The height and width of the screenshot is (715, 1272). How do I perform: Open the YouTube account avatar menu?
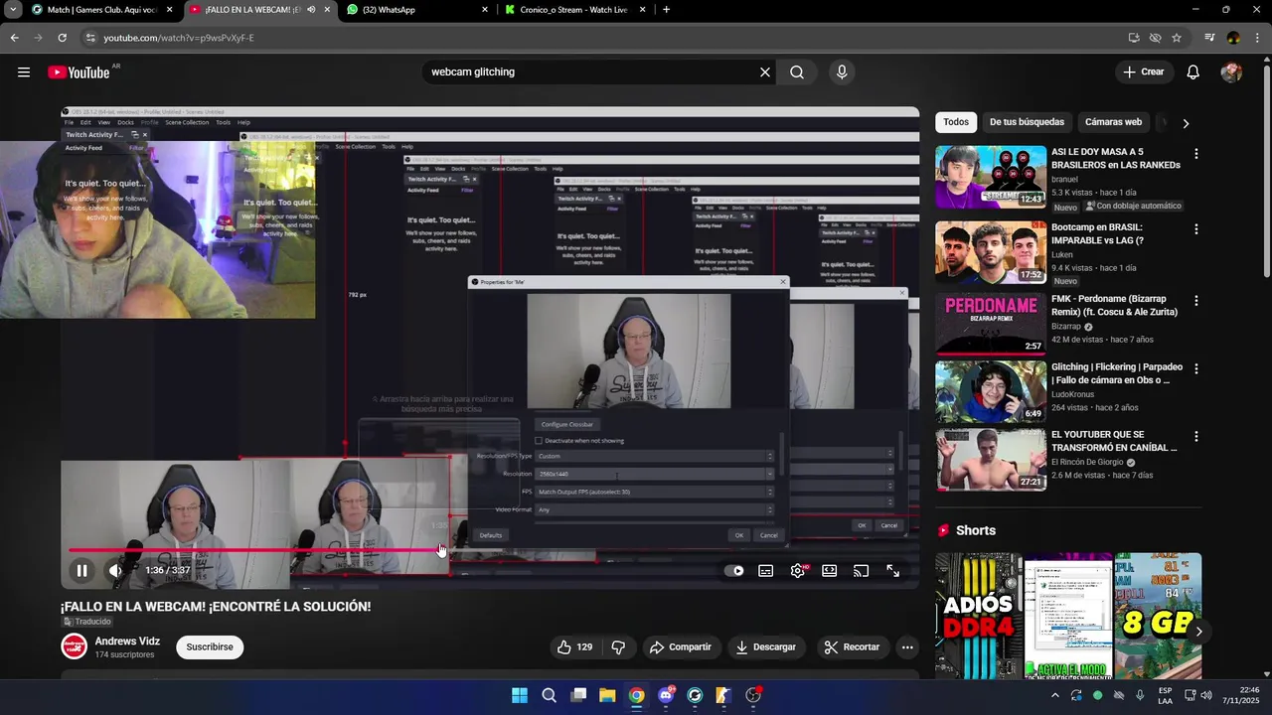[x=1231, y=71]
